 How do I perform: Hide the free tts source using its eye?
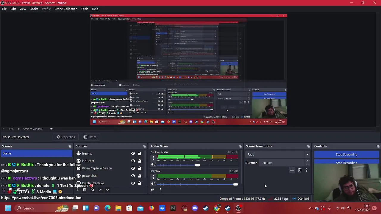[x=133, y=153]
